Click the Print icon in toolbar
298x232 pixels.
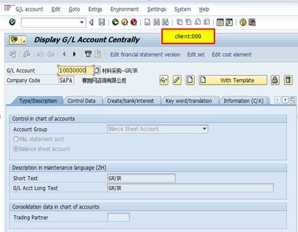tap(147, 22)
